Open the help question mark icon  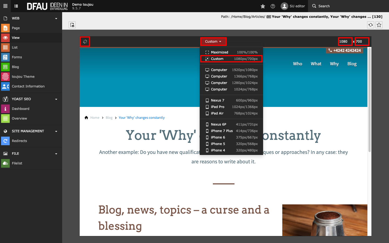pos(273,6)
